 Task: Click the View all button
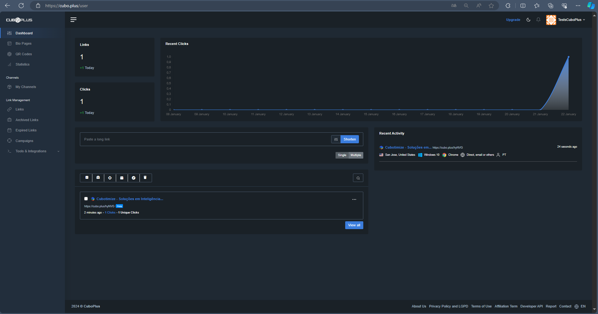pos(354,225)
